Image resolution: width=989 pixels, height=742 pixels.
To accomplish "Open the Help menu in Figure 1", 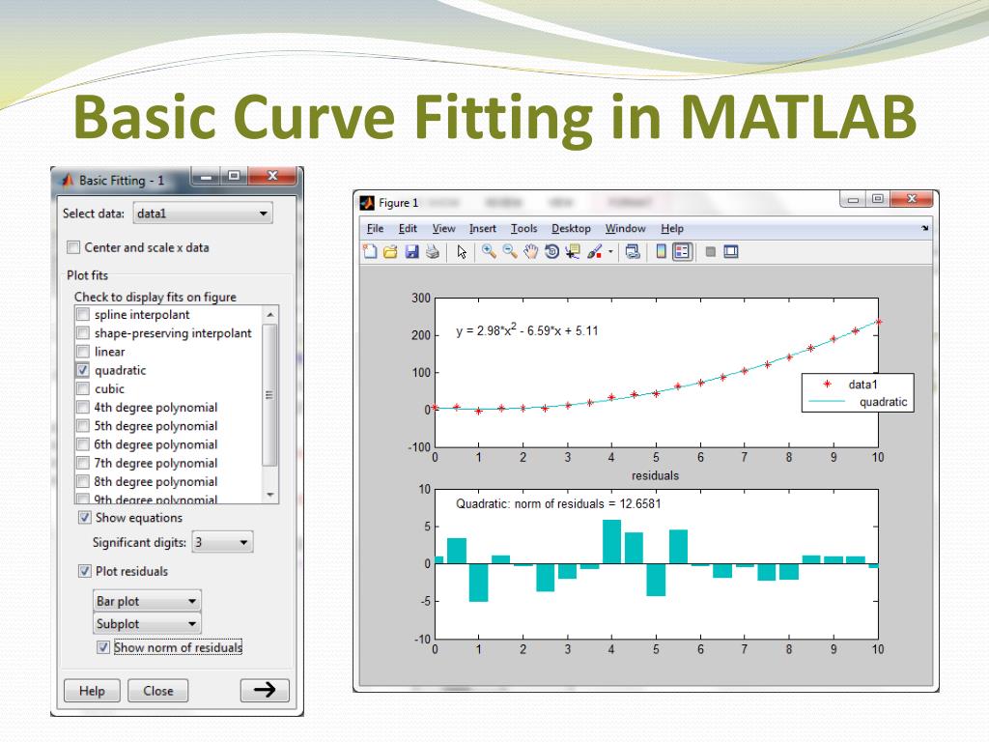I will click(x=672, y=228).
